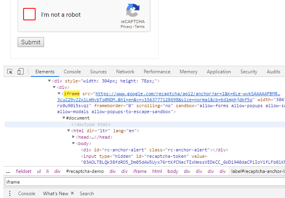Switch to the Console tab
Image resolution: width=285 pixels, height=198 pixels.
click(72, 72)
